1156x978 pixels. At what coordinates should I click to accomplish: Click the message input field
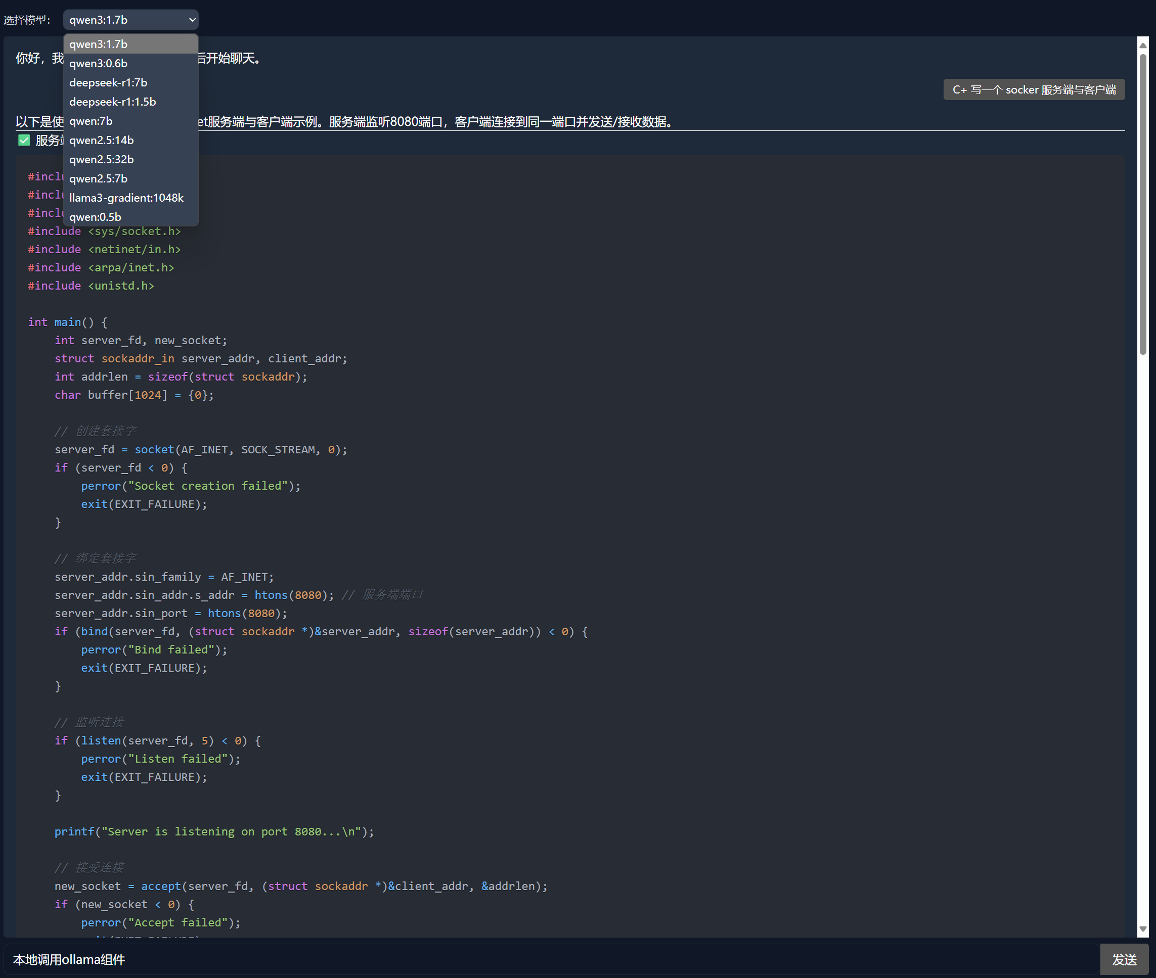click(549, 960)
